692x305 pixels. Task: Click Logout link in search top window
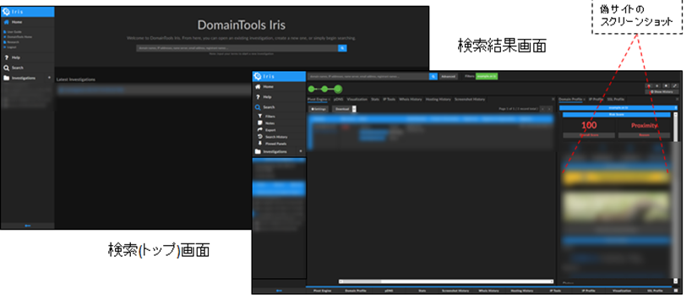tap(12, 46)
